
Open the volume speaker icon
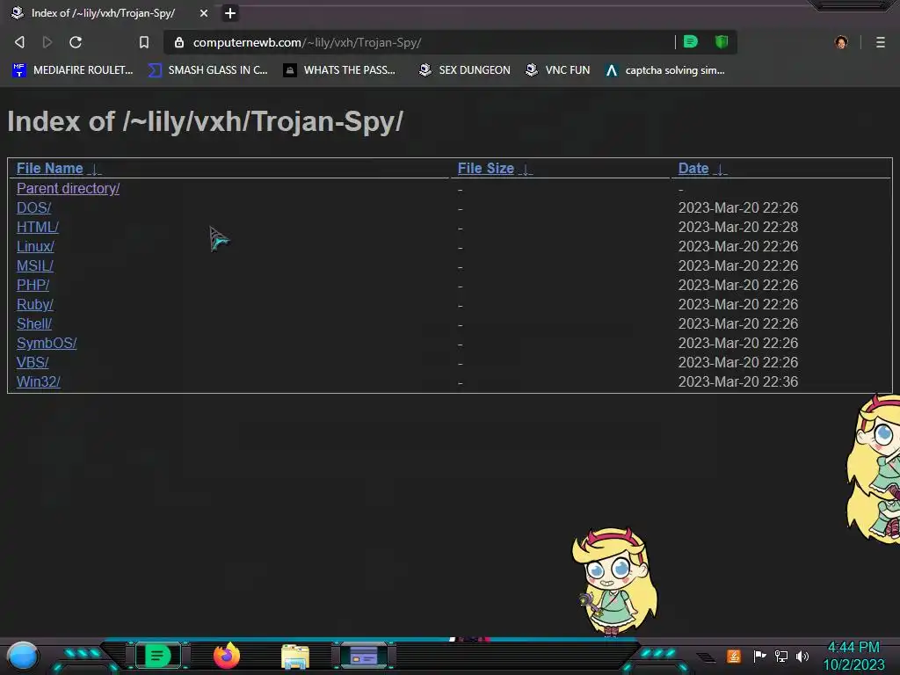click(802, 656)
